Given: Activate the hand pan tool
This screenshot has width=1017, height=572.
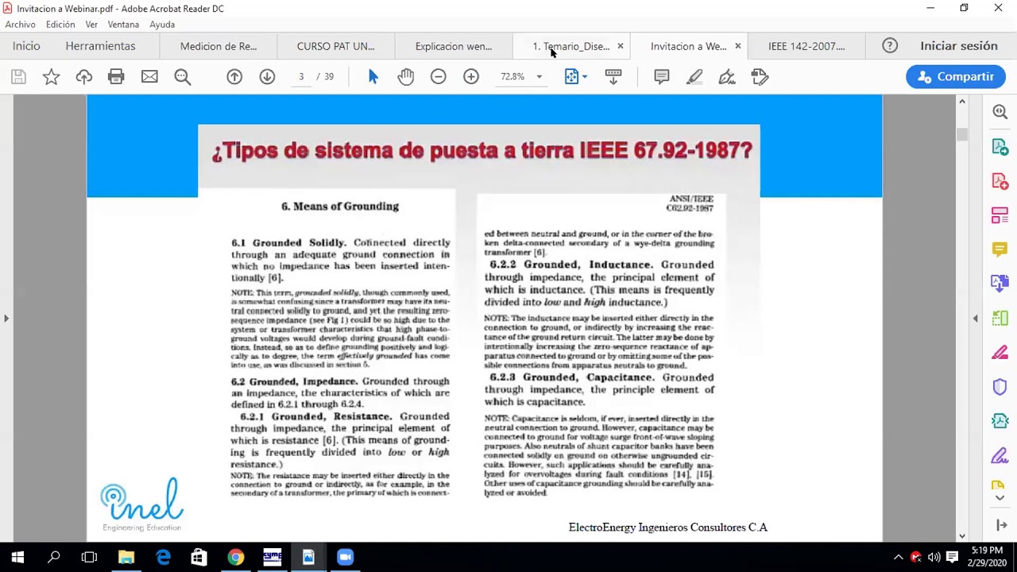Looking at the screenshot, I should (x=406, y=77).
